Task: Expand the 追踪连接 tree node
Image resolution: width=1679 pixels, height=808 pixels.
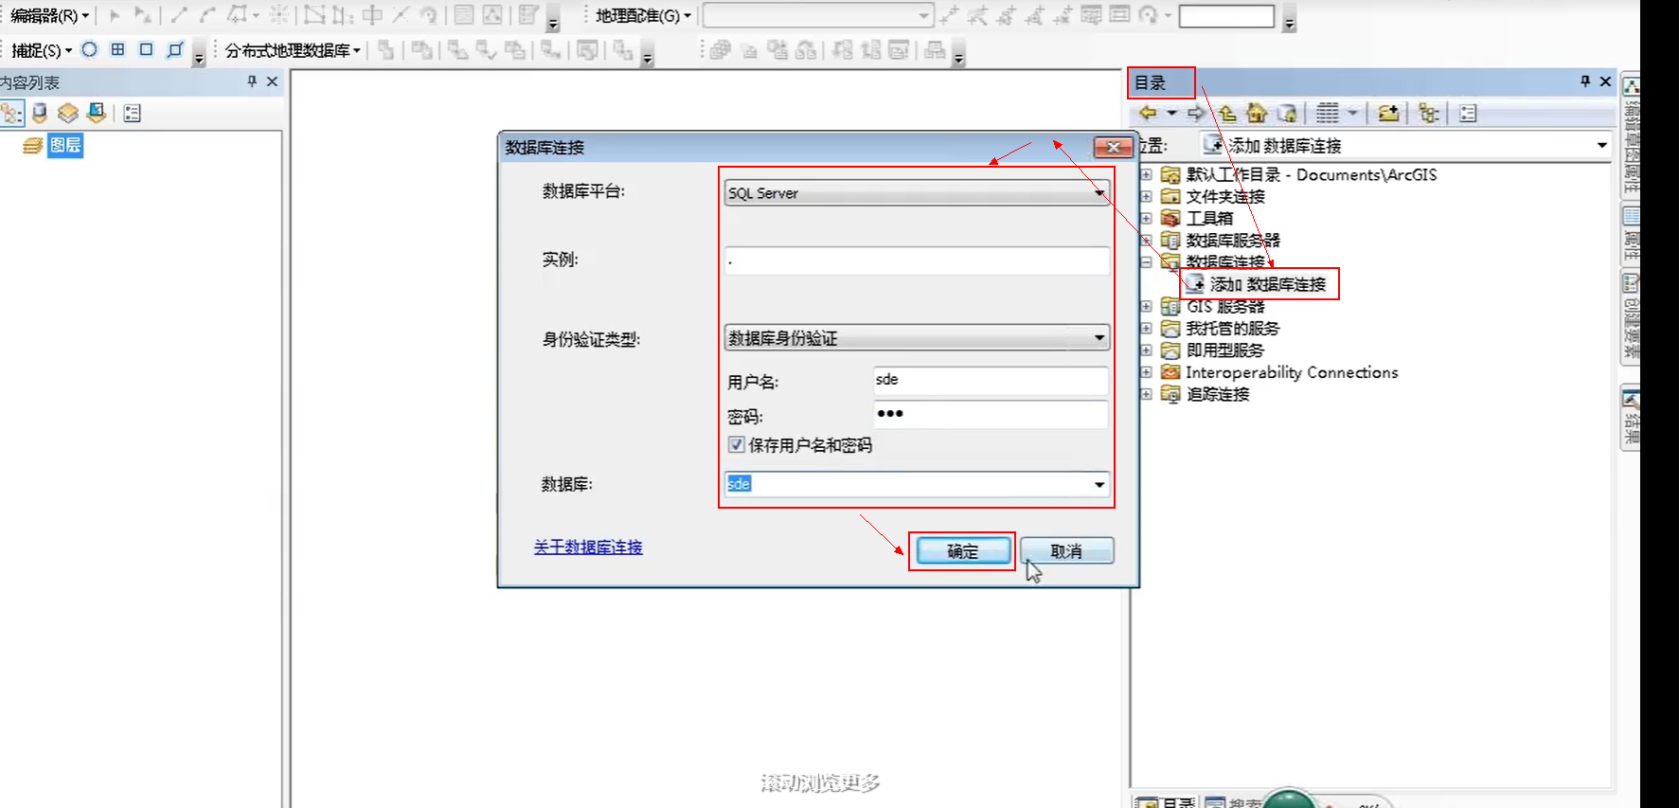Action: coord(1146,394)
